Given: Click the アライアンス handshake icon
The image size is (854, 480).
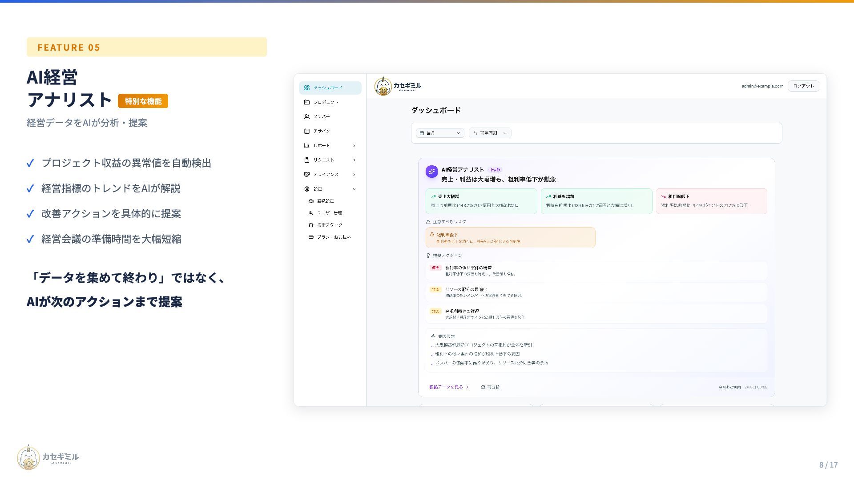Looking at the screenshot, I should pos(307,175).
